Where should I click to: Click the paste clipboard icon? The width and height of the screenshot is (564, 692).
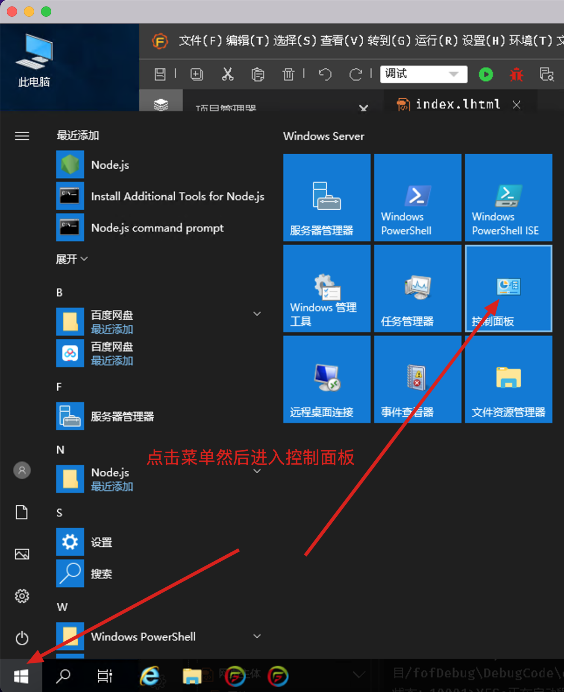(258, 74)
